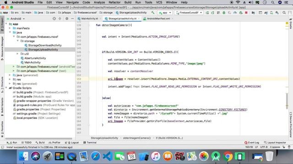Image resolution: width=293 pixels, height=164 pixels.
Task: Open the Analyze menu
Action: 99,2
